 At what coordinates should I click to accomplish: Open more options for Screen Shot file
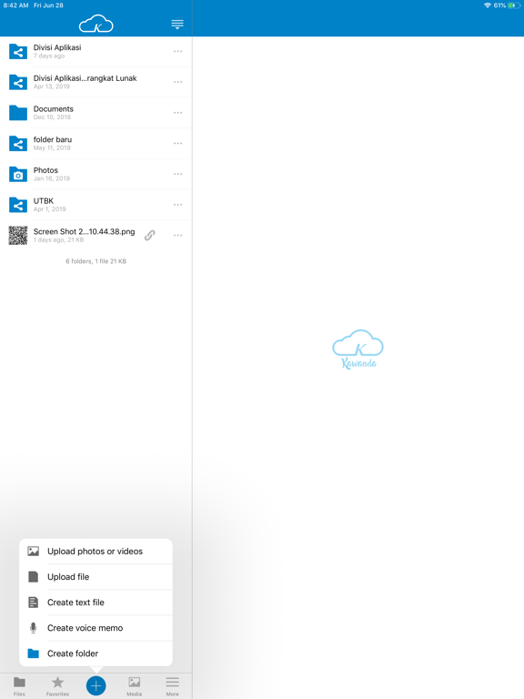[x=177, y=236]
